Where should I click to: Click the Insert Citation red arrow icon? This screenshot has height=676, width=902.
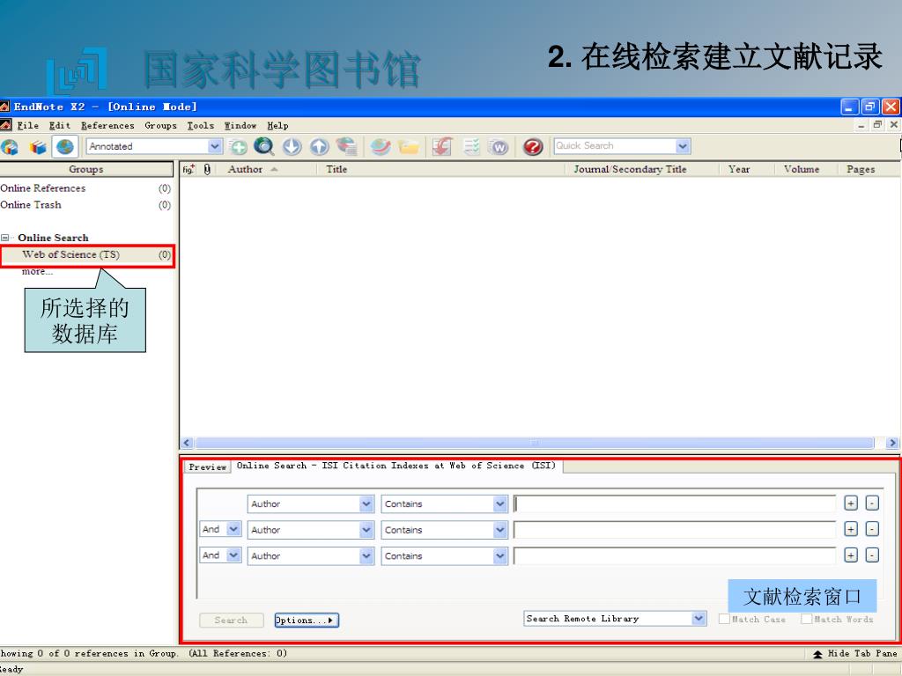pos(442,147)
